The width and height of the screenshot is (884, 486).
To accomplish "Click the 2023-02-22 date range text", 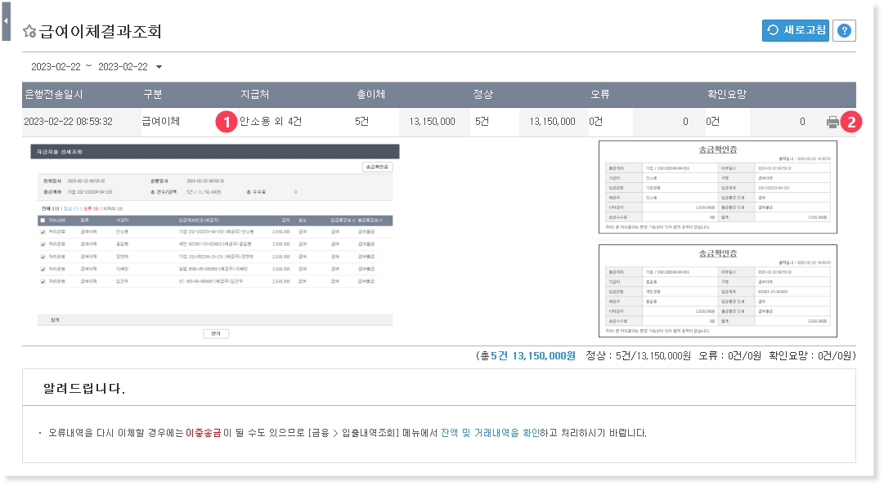I will (x=89, y=67).
